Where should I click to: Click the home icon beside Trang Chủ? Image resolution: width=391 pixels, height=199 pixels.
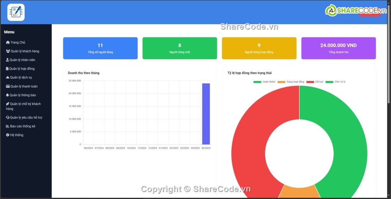(x=8, y=42)
